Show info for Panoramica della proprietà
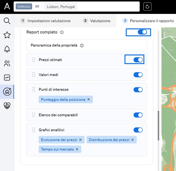The image size is (176, 171). pyautogui.click(x=82, y=45)
